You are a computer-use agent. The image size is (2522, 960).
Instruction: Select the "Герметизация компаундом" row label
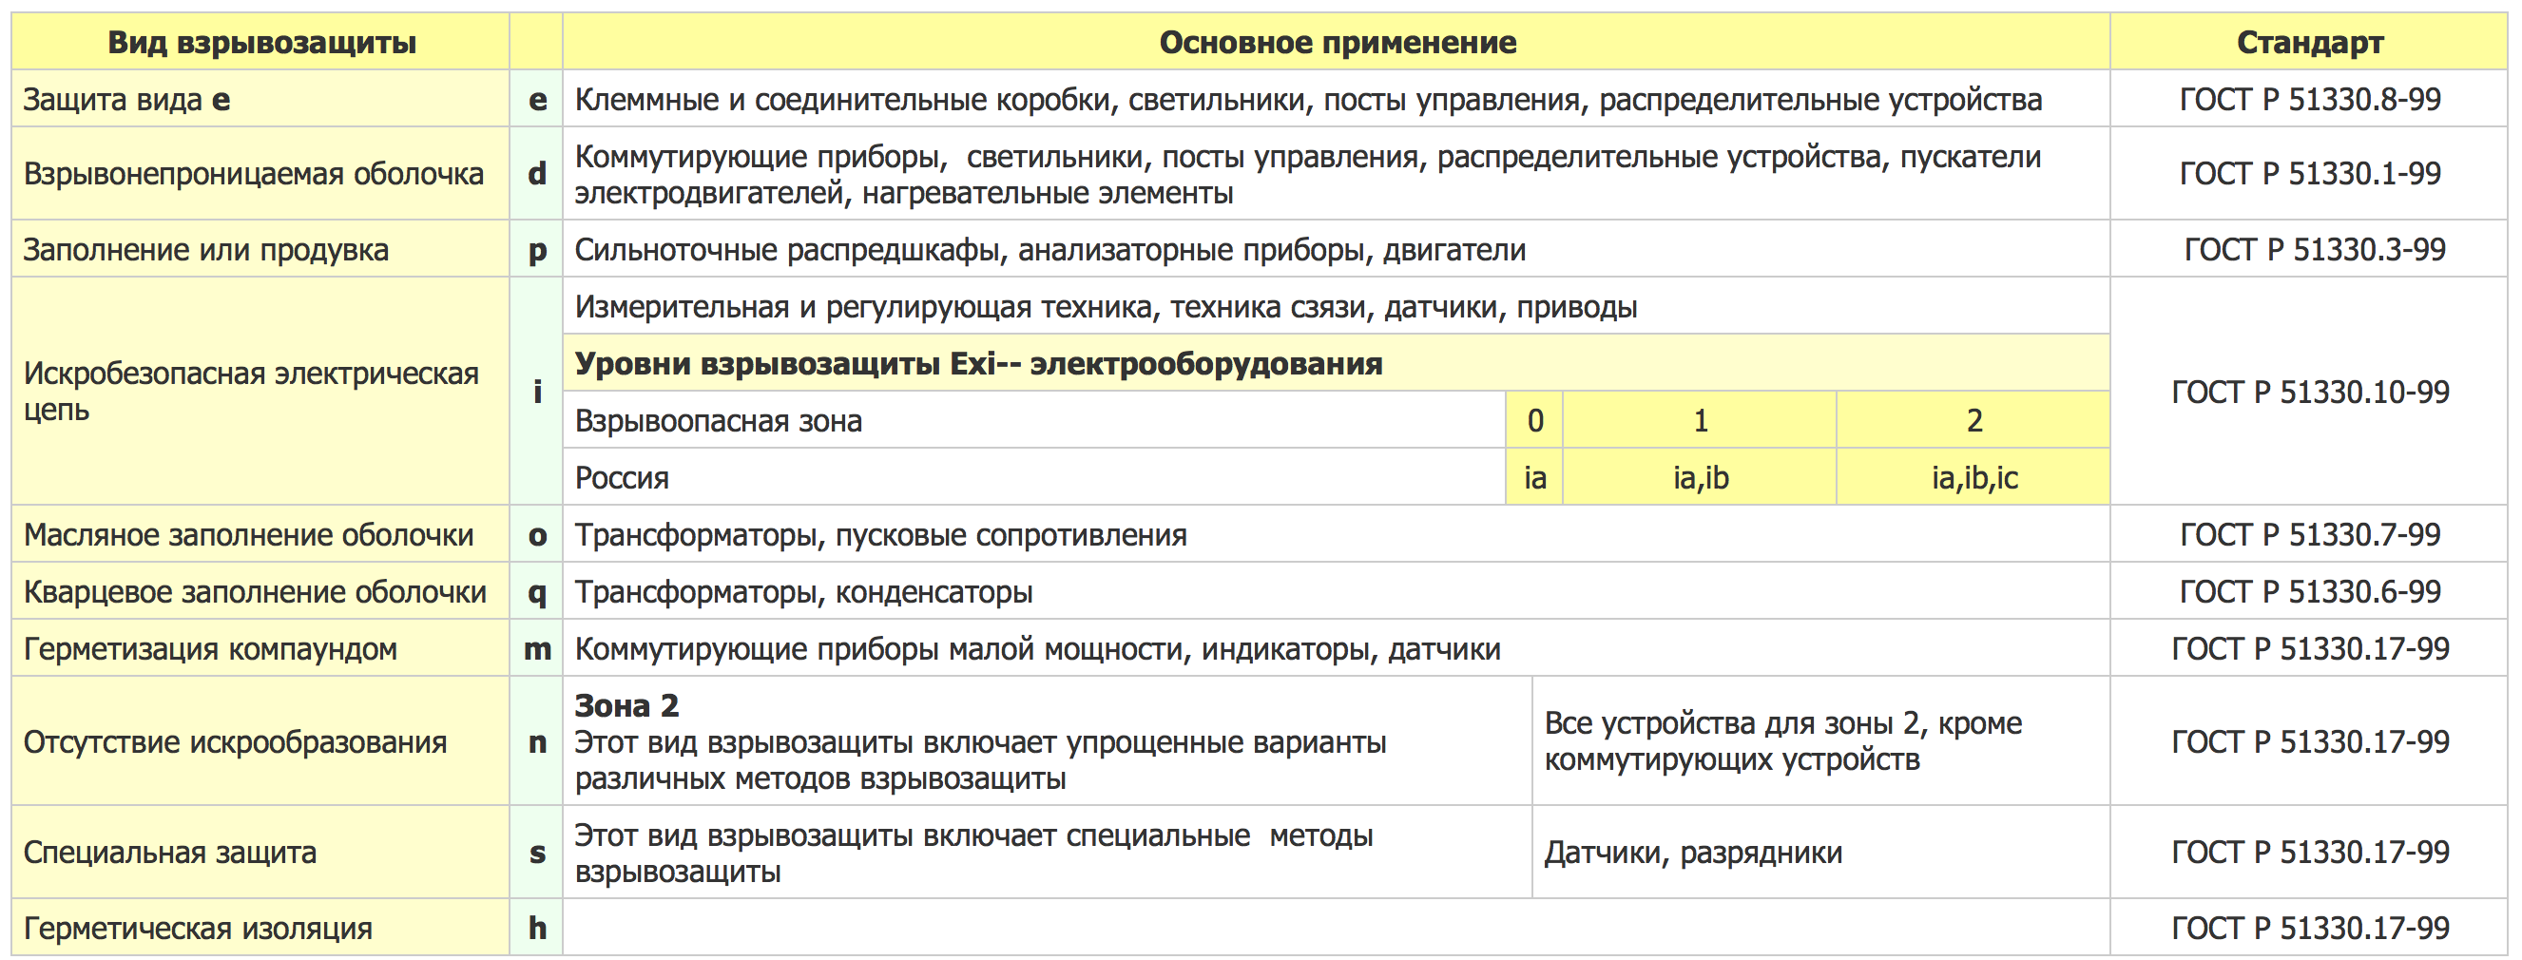point(210,648)
